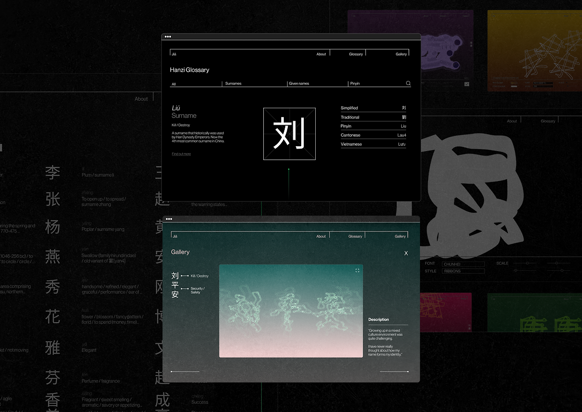
Task: Click the search magnifier in Hanzi Glossary
Action: click(x=408, y=83)
